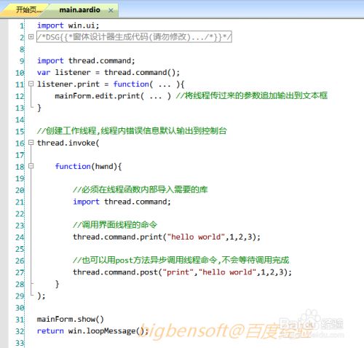364x348 pixels.
Task: Click the closing brace on line 13
Action: (x=39, y=108)
